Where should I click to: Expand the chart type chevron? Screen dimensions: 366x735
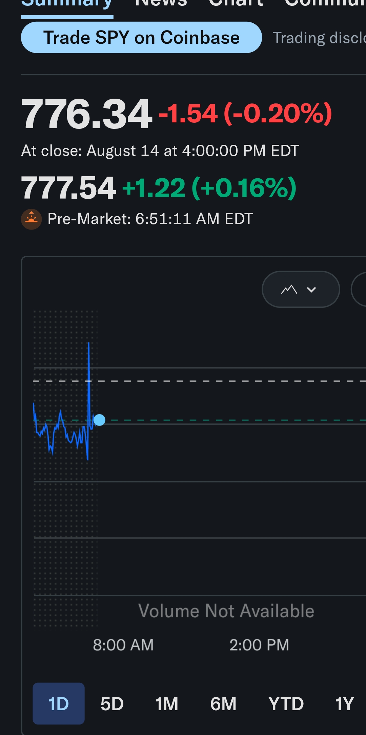[311, 290]
